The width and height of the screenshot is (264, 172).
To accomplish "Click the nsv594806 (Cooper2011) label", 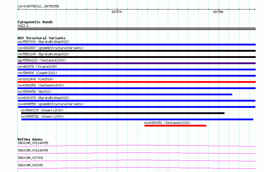I will pyautogui.click(x=37, y=73).
